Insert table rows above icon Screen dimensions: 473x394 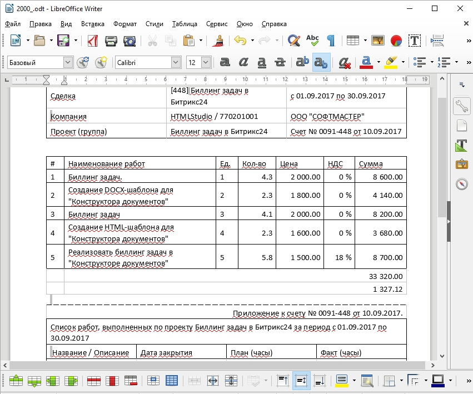coord(16,381)
